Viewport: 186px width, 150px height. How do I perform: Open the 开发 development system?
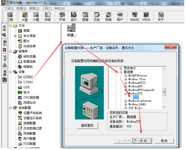tap(62, 17)
